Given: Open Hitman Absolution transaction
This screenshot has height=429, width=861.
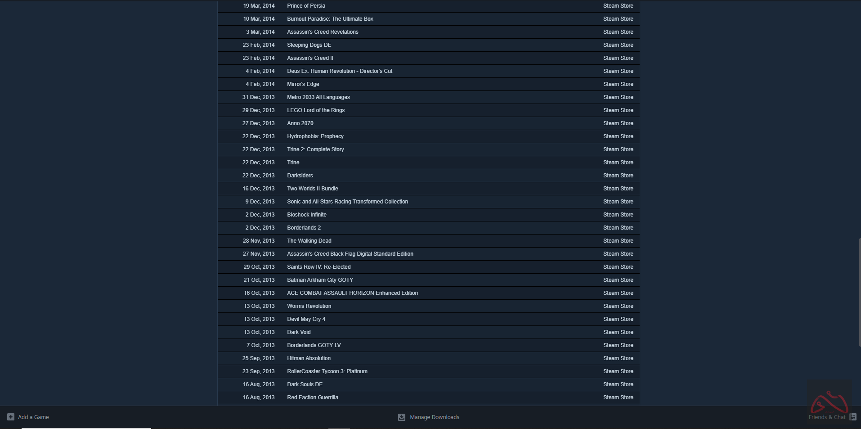Looking at the screenshot, I should [309, 358].
